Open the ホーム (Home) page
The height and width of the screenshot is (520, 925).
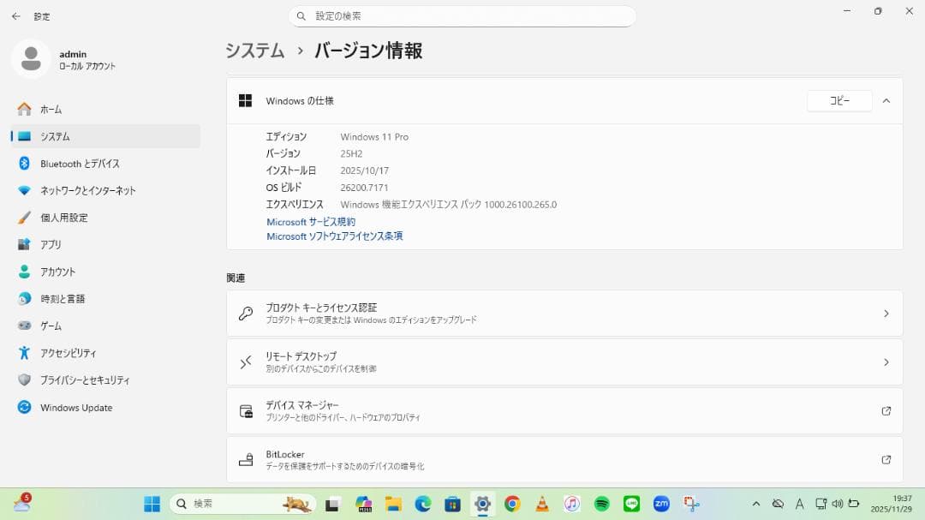click(106, 109)
